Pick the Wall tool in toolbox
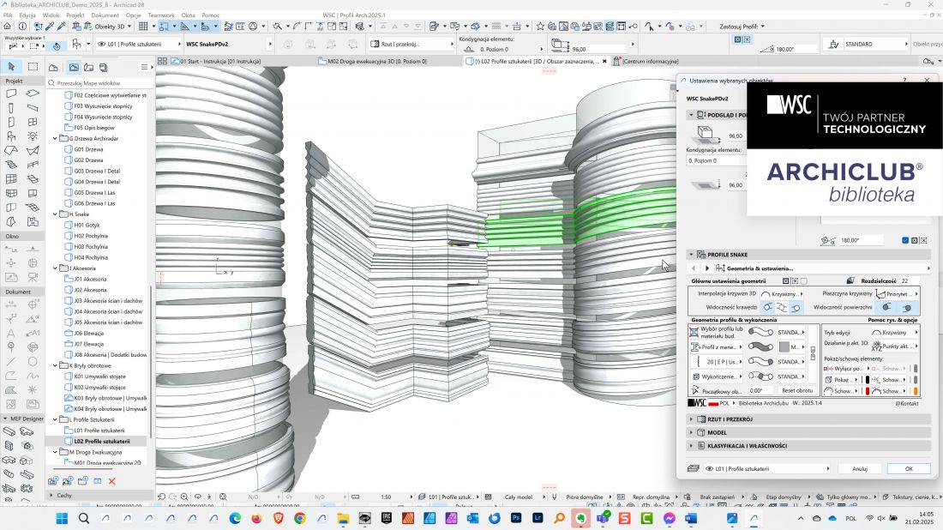This screenshot has width=943, height=530. 11,93
